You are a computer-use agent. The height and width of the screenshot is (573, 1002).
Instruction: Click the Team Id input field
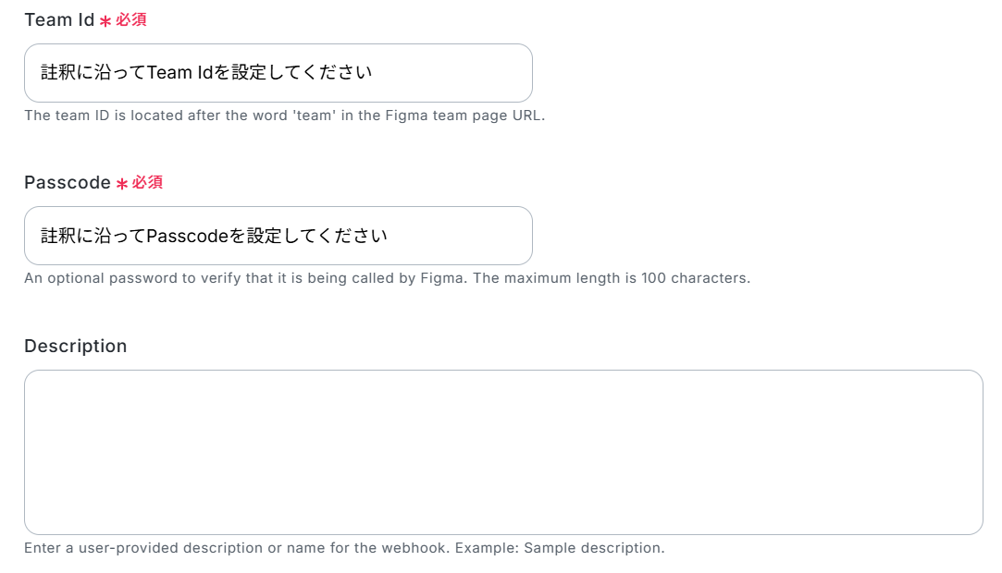[278, 73]
